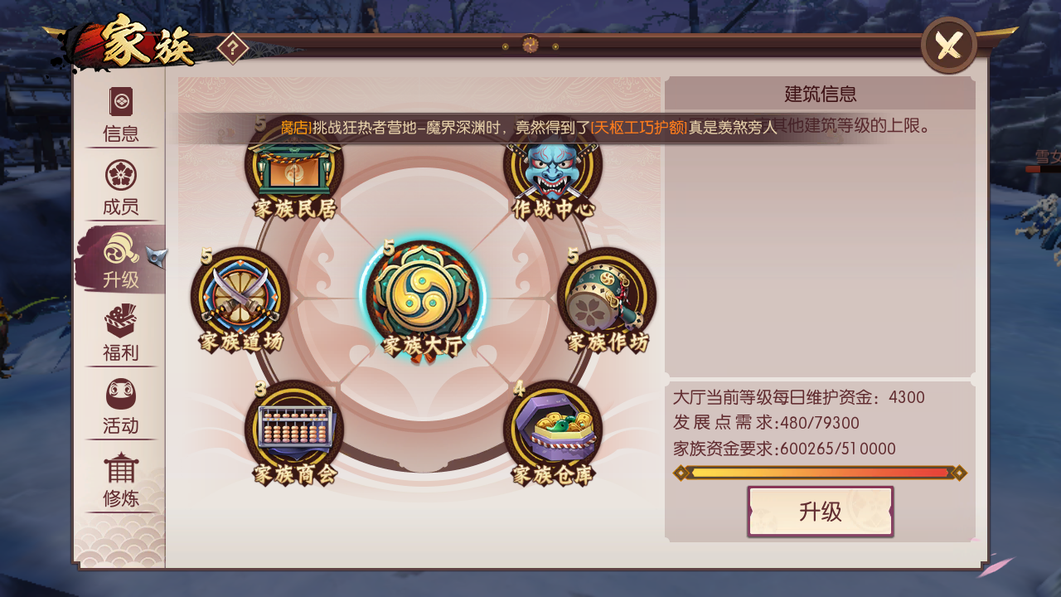Click the scrolling announcement banner text

(x=529, y=127)
